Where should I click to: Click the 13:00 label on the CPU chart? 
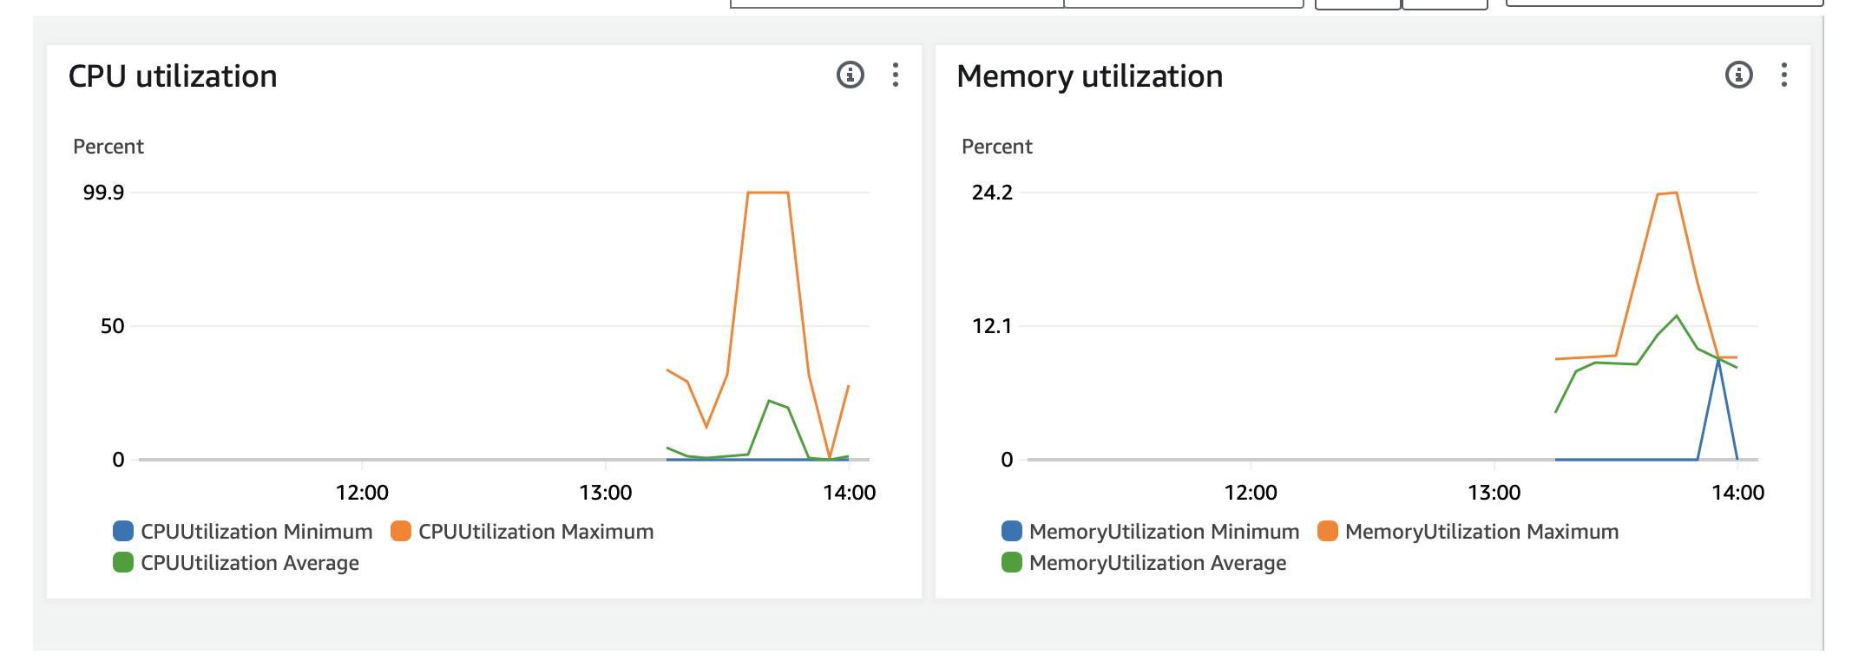click(x=605, y=493)
